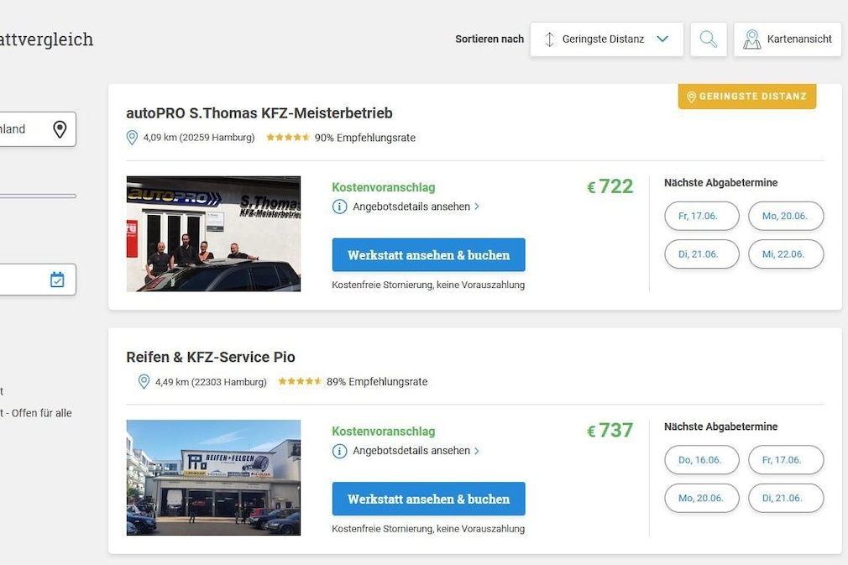
Task: Click the location pin in address field
Action: tap(60, 129)
